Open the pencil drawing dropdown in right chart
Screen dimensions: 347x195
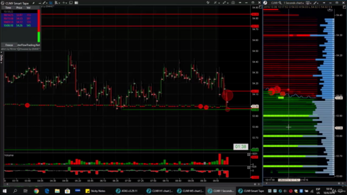pos(316,3)
